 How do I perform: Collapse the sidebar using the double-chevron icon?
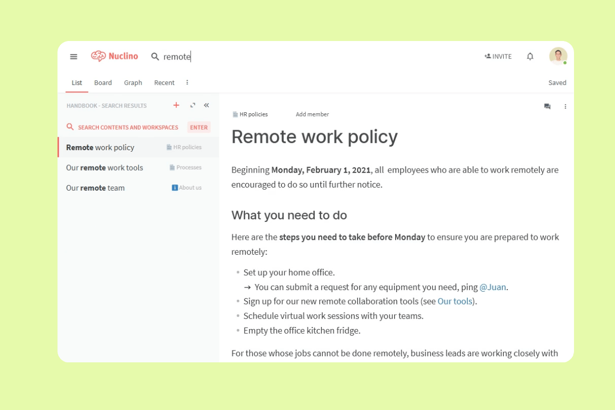[x=206, y=105]
